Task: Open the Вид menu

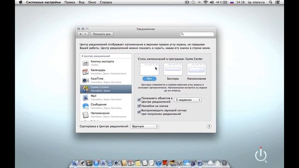Action: (81, 2)
